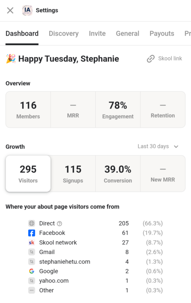
Task: Expand the period chevron in Growth section
Action: coord(176,147)
